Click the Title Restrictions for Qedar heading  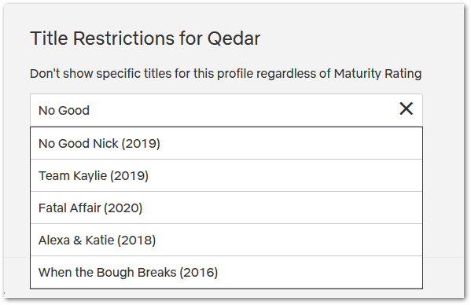pos(145,39)
